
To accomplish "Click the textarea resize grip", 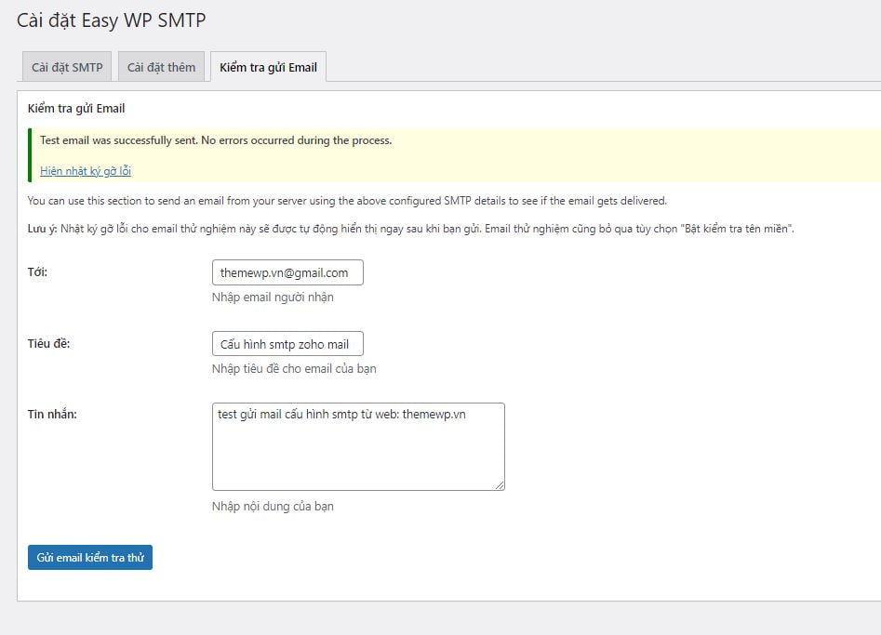I will 501,485.
